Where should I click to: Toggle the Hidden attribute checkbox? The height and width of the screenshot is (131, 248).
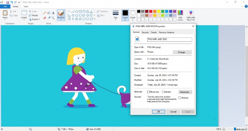163,92
